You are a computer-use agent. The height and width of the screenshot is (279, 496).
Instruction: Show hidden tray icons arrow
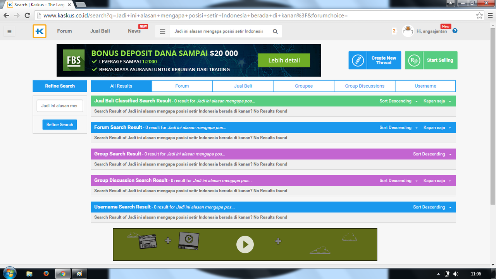tap(438, 274)
